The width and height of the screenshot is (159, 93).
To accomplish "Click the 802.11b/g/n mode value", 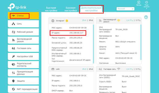I will coord(125,42).
